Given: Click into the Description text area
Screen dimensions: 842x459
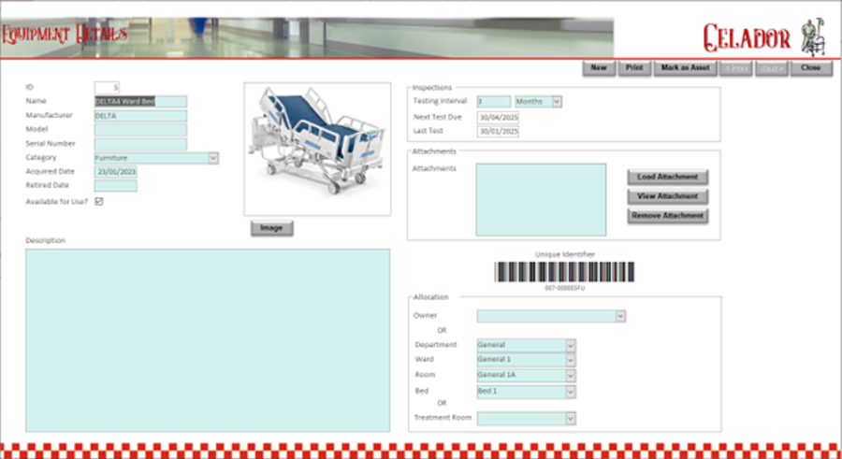Looking at the screenshot, I should click(x=207, y=339).
